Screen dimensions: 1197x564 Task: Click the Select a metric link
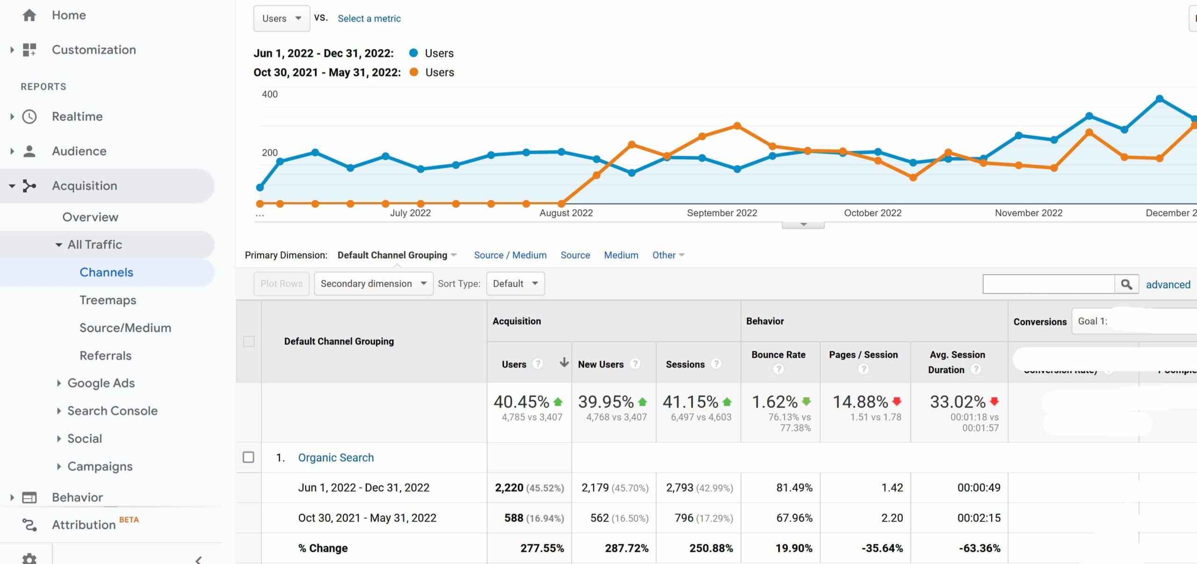coord(369,19)
